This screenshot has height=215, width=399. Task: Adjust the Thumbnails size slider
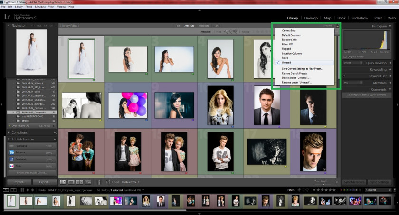(323, 184)
